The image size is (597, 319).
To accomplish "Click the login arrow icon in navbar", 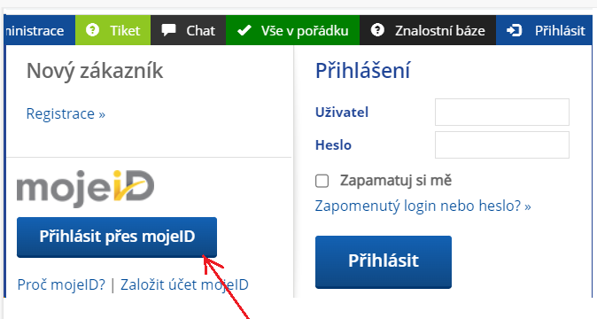I will pos(514,30).
